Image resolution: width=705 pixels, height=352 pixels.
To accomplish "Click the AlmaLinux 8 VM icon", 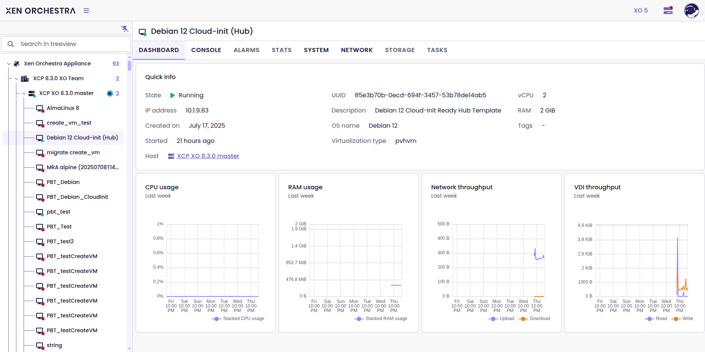I will [x=40, y=108].
